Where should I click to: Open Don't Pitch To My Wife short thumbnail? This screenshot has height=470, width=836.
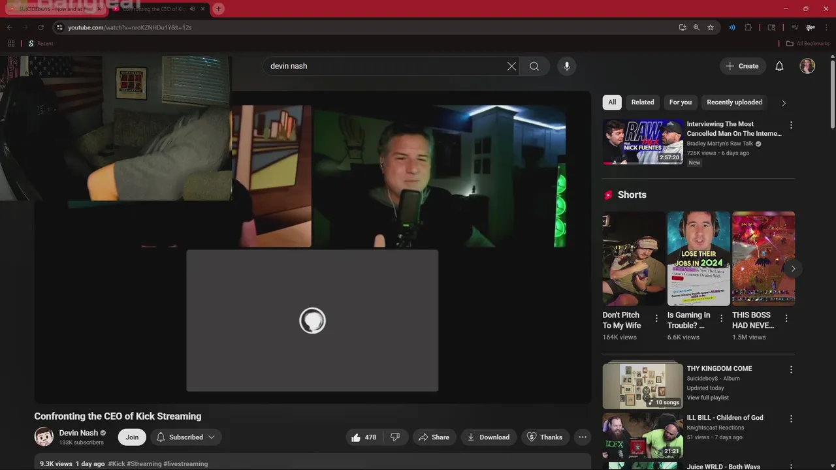(x=633, y=258)
